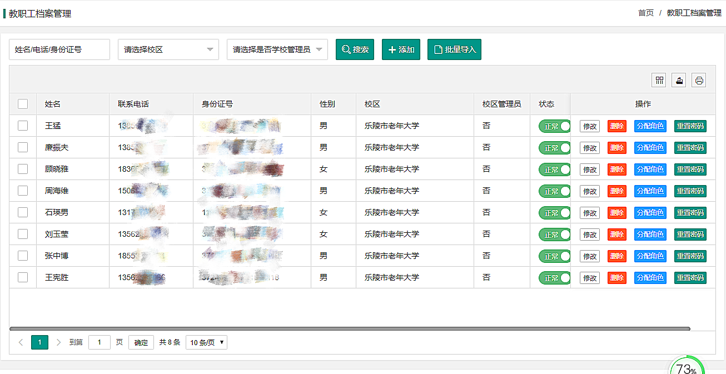Click 重置密码 for 周海维

690,191
